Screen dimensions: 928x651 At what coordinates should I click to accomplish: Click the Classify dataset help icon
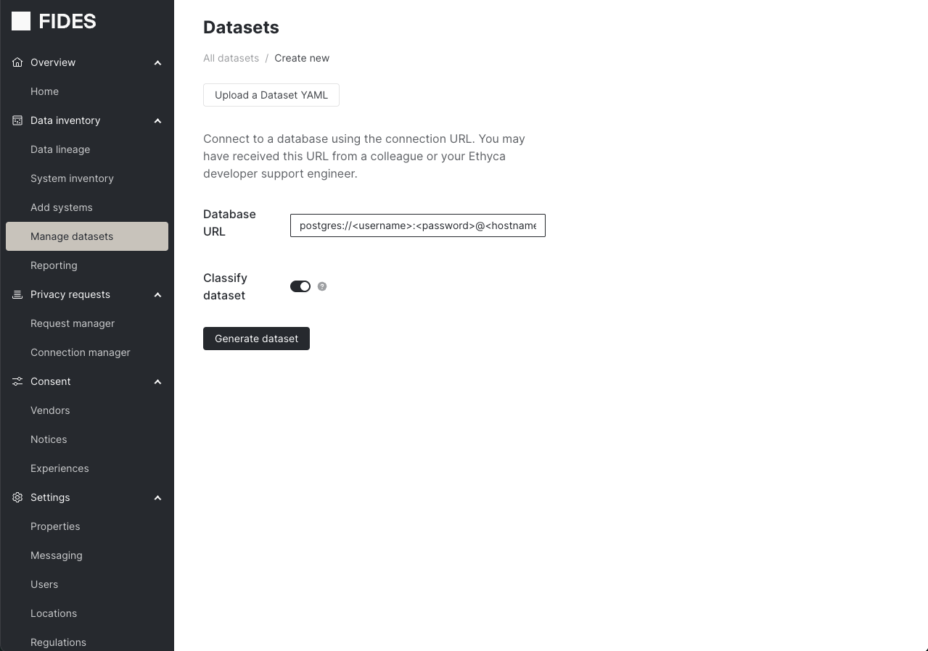[x=322, y=286]
